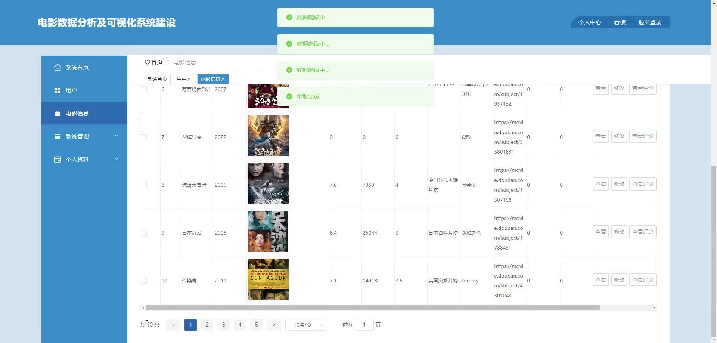
Task: Expand the 系统管理 submenu chevron
Action: point(117,136)
